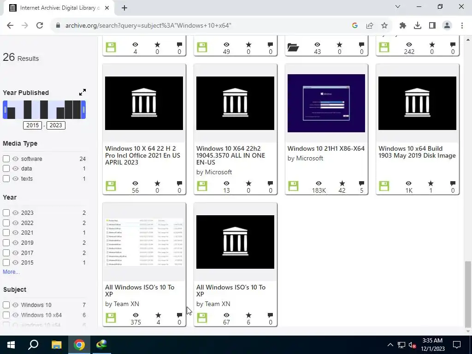Click the Google lens icon in address bar
The height and width of the screenshot is (354, 472).
point(354,26)
